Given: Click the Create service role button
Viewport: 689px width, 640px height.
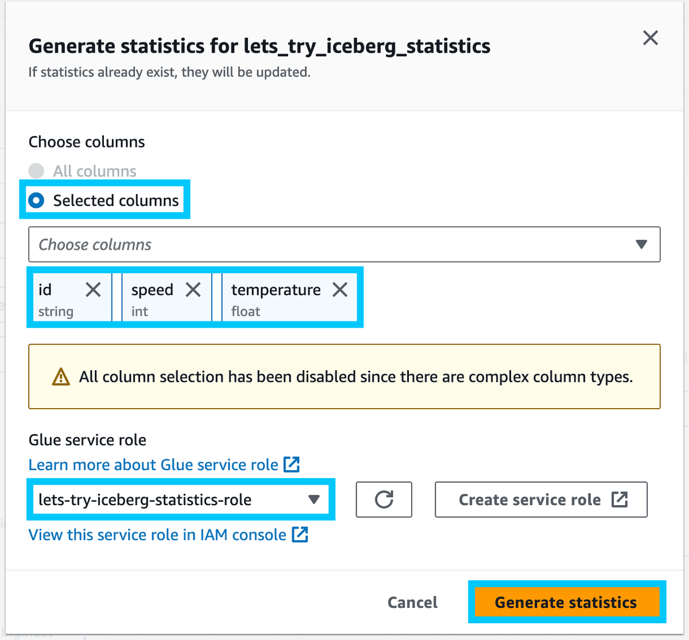Looking at the screenshot, I should (x=540, y=499).
